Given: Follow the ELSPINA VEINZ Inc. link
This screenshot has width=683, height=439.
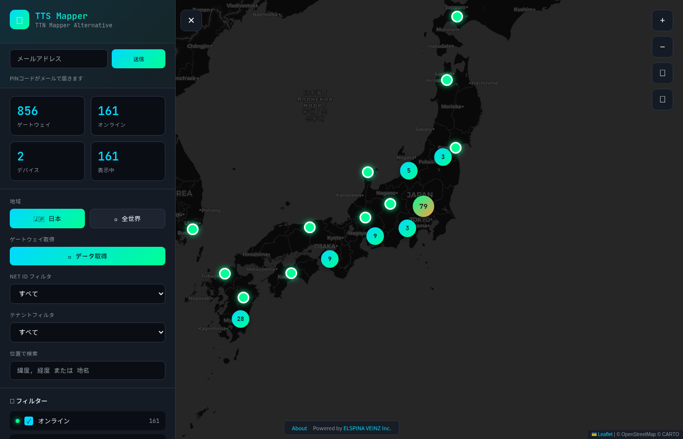Looking at the screenshot, I should pyautogui.click(x=367, y=428).
